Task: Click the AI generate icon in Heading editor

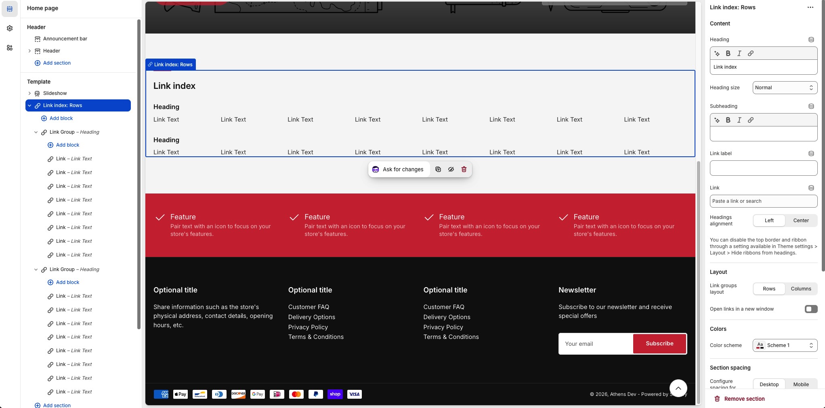Action: [x=717, y=53]
